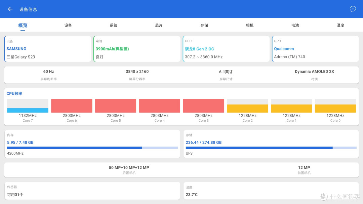
Task: Click the CPU频率 heading
Action: [14, 93]
